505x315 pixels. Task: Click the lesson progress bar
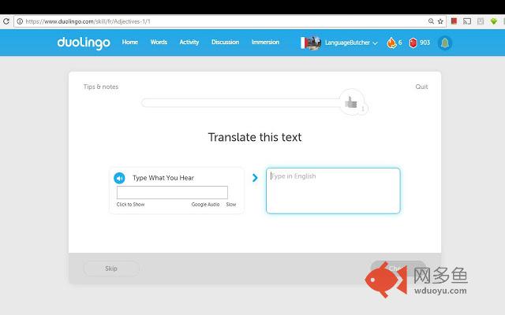241,103
